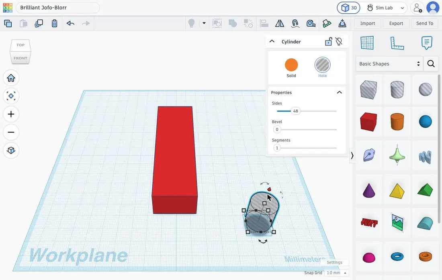Switch to the 3D design tab

click(x=349, y=8)
